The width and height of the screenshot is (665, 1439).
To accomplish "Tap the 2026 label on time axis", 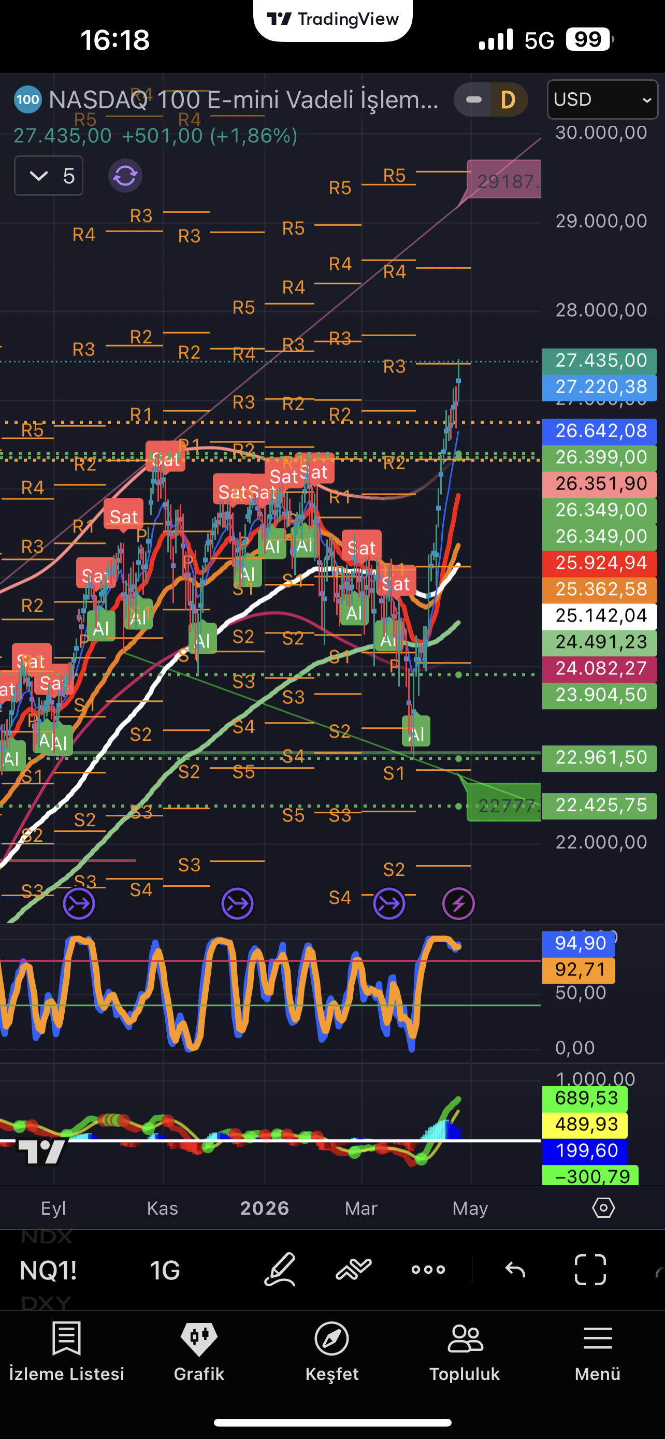I will [x=265, y=1208].
